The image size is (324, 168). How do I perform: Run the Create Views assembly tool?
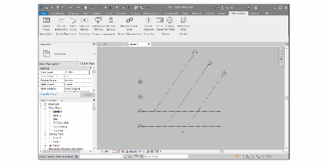[x=46, y=24]
